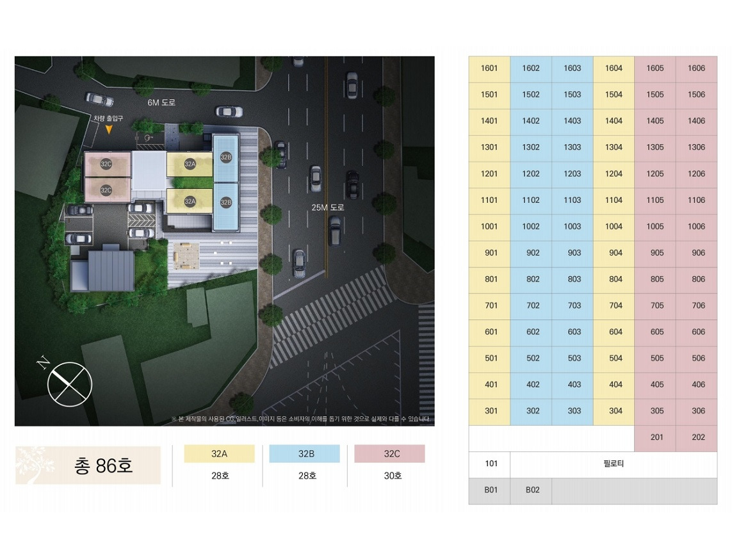
Task: Click the lower 32A circle marker on the yellow unit
Action: click(190, 201)
